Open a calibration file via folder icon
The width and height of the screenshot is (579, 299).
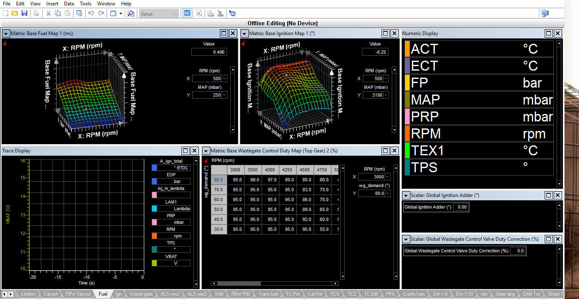[15, 13]
